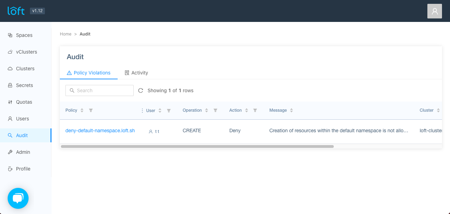450x214 pixels.
Task: Filter the Action column
Action: (x=255, y=110)
